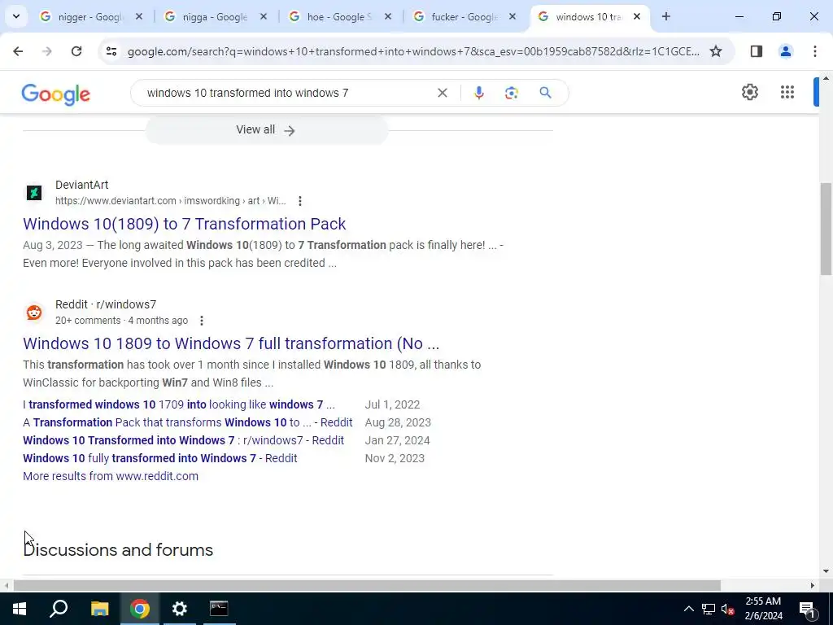Click the Google search input field

click(287, 93)
